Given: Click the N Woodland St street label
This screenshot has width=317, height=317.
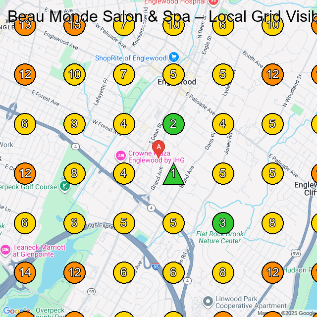Looking at the screenshot, I should point(292,91).
